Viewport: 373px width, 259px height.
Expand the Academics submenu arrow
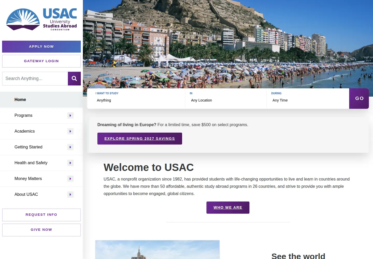70,131
